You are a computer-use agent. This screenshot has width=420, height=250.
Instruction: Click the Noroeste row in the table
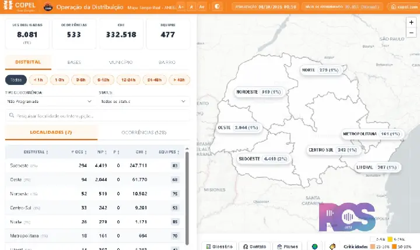point(95,194)
